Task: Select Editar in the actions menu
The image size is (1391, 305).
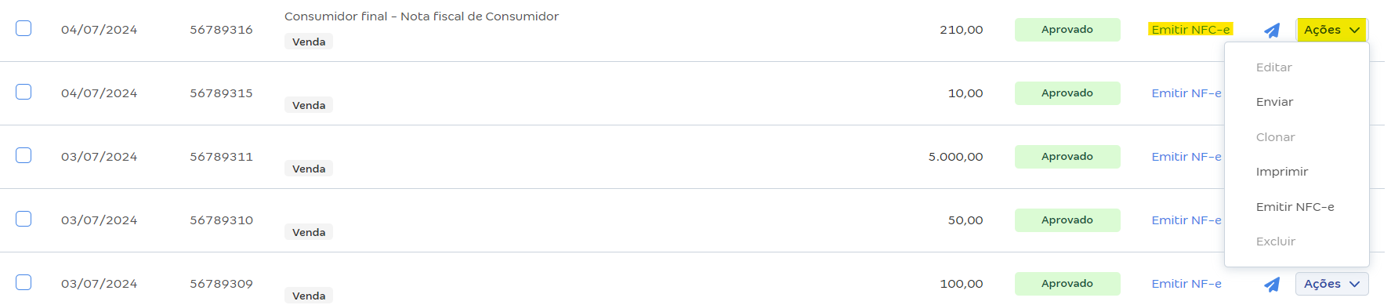Action: pos(1273,67)
